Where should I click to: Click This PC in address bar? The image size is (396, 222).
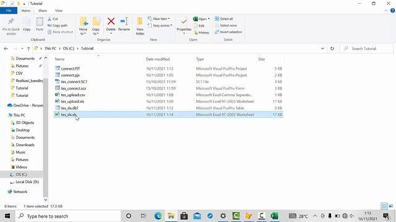[x=50, y=49]
